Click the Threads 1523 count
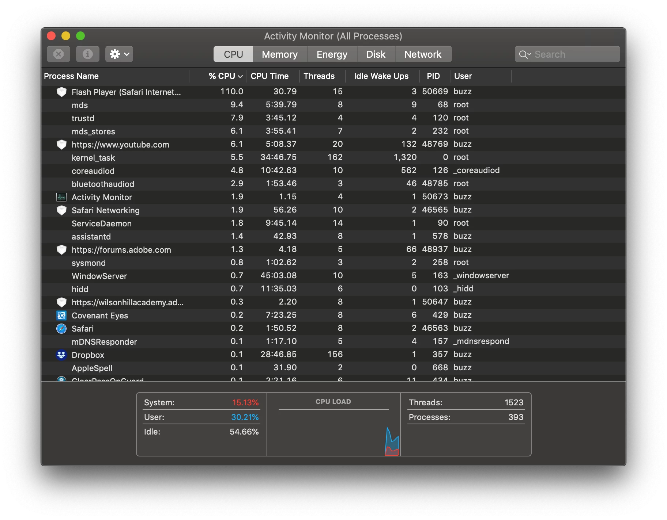The width and height of the screenshot is (667, 520). point(514,402)
